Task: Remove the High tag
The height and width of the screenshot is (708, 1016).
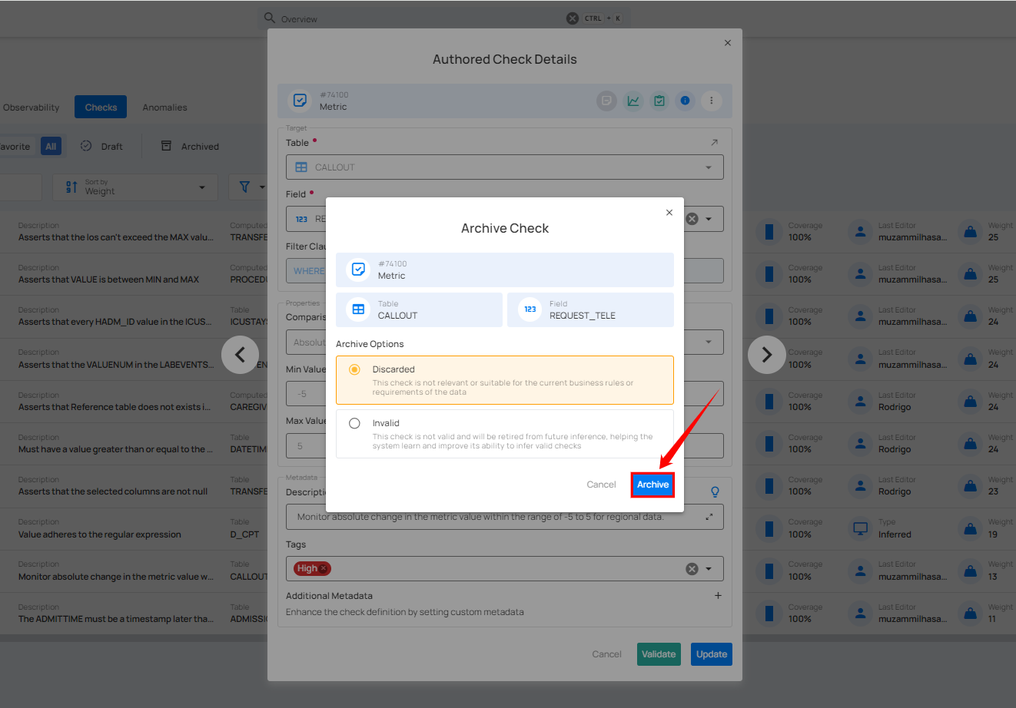Action: click(x=324, y=569)
